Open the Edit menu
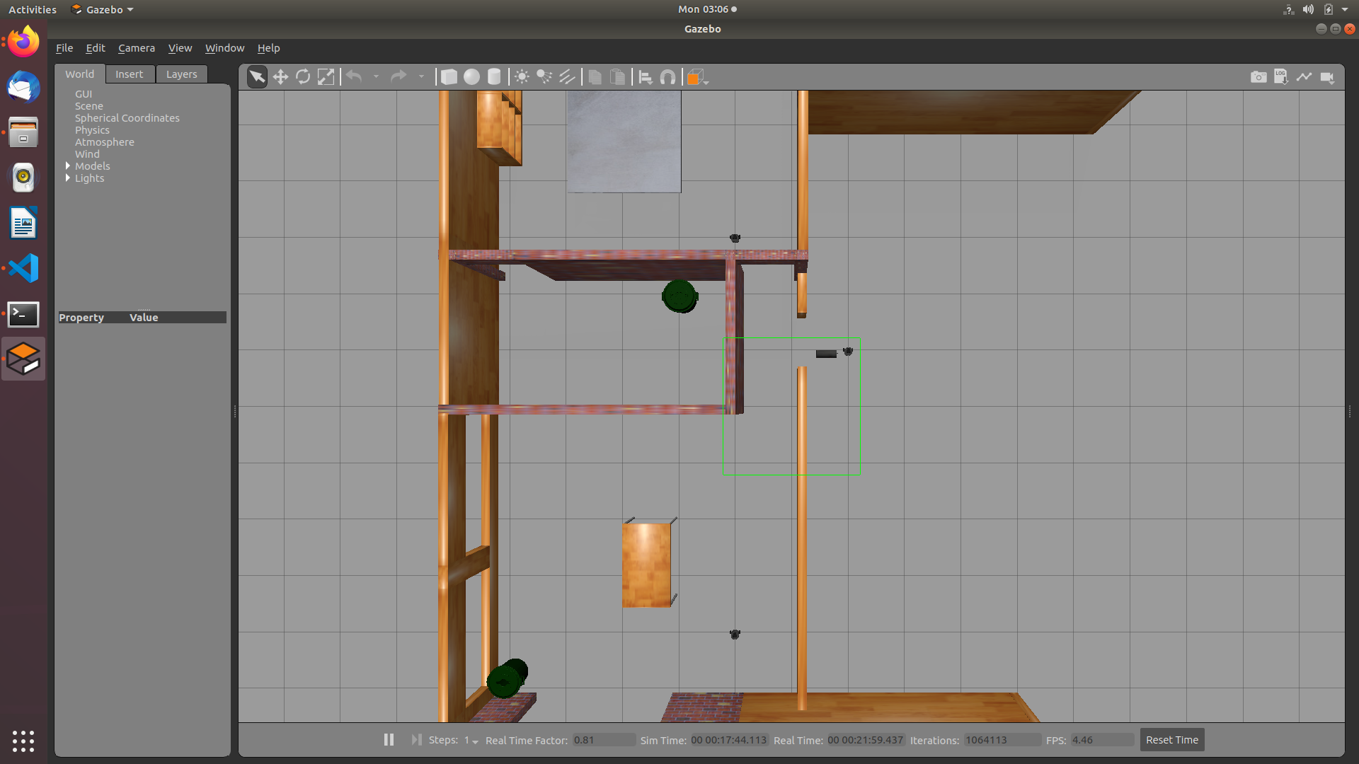 (96, 47)
